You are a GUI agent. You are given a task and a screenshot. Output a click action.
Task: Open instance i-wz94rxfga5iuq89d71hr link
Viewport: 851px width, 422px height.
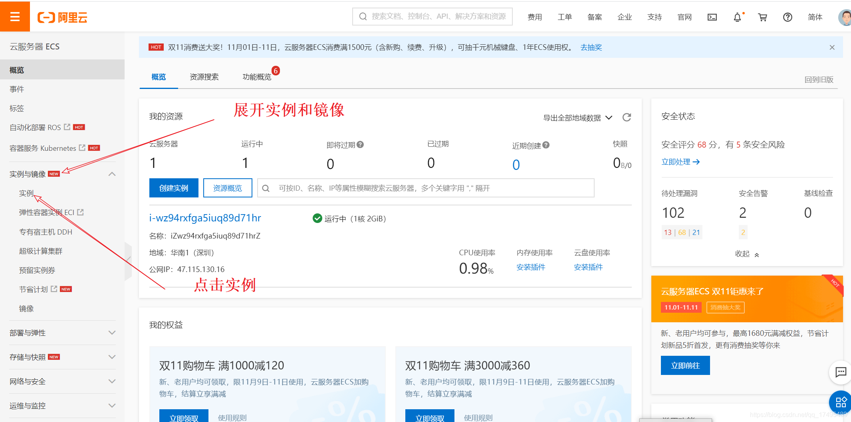coord(205,218)
